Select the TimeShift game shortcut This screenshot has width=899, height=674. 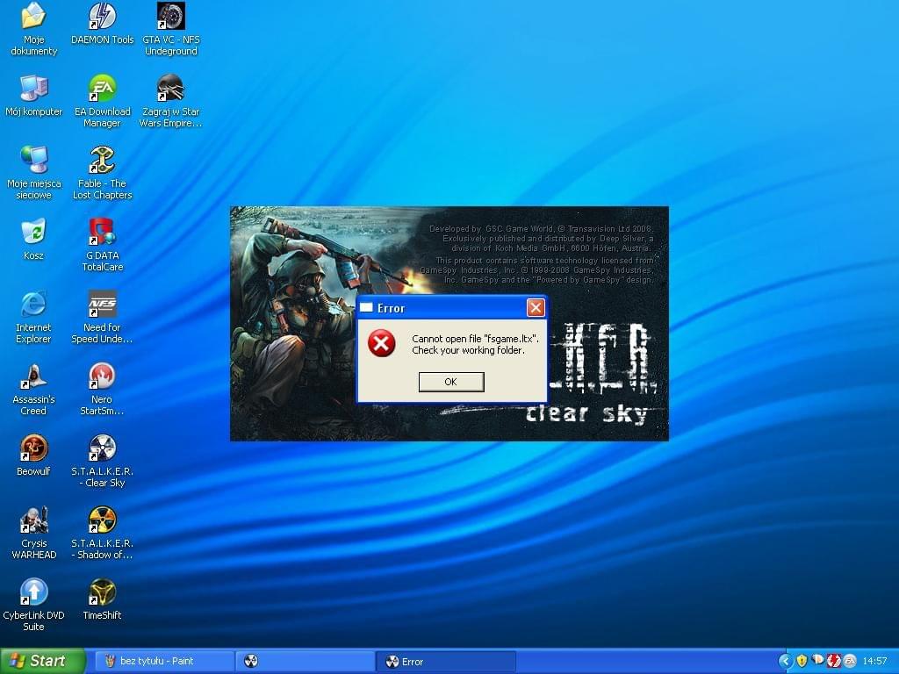[102, 599]
